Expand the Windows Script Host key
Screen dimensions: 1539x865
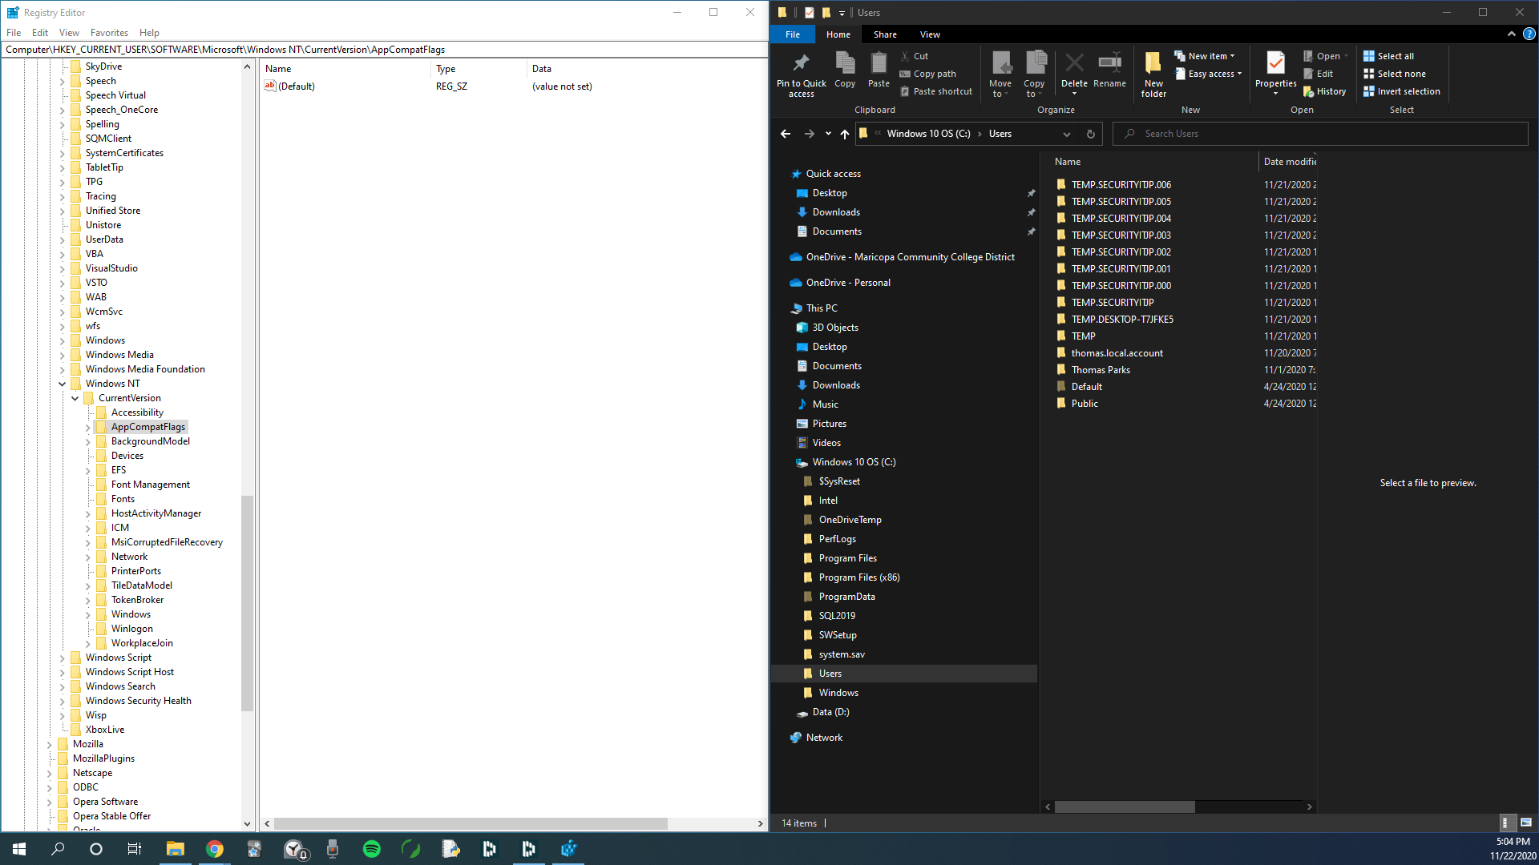pyautogui.click(x=62, y=673)
